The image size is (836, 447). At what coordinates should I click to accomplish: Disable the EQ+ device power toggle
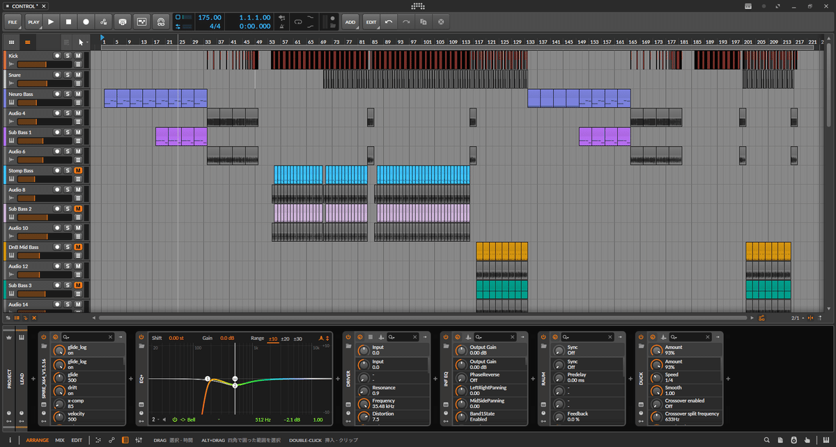pyautogui.click(x=141, y=337)
